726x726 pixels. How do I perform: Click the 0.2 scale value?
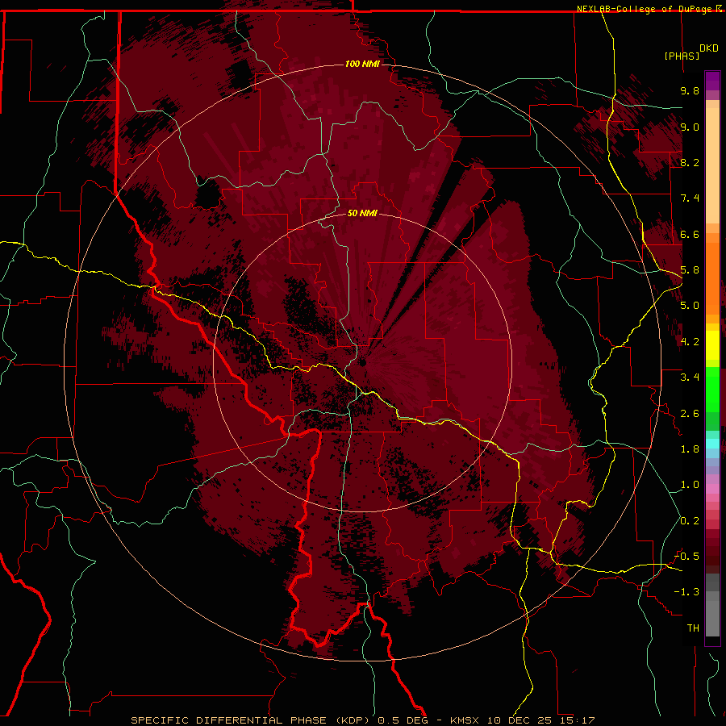(690, 521)
